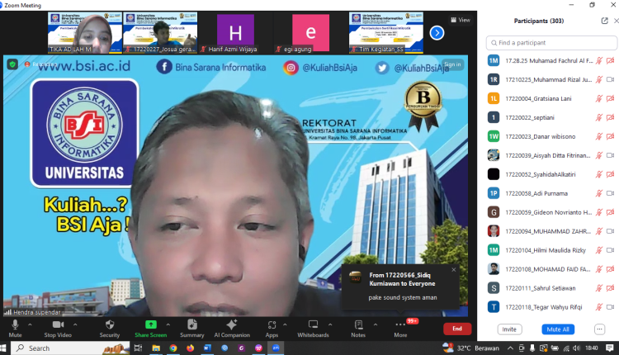This screenshot has width=619, height=355.
Task: Select egi agung video tile
Action: click(x=310, y=33)
